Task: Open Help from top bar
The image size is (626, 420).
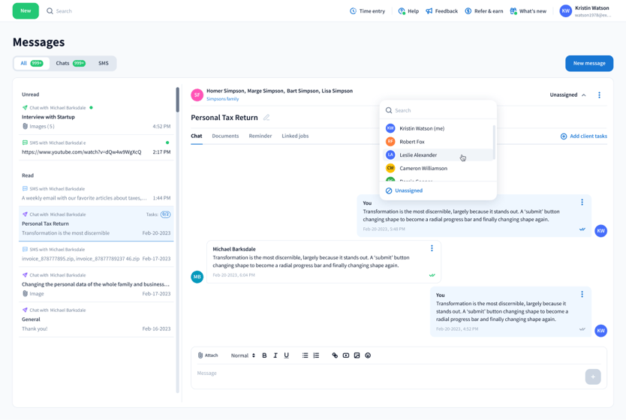Action: click(x=408, y=11)
